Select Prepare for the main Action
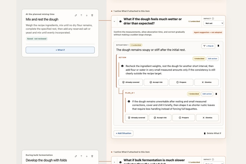The width and height of the screenshot is (246, 164). (x=181, y=82)
